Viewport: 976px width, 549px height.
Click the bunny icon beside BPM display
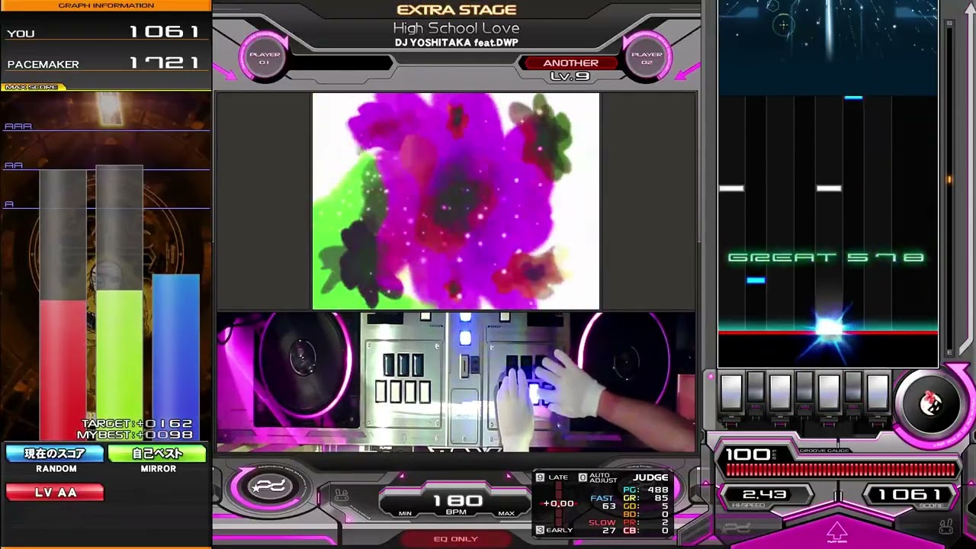pos(341,496)
